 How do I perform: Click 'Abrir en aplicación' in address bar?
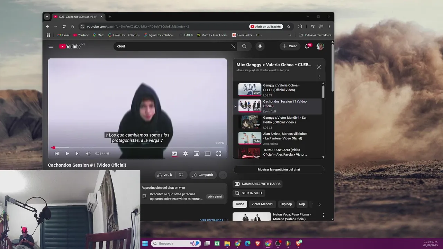click(x=266, y=27)
